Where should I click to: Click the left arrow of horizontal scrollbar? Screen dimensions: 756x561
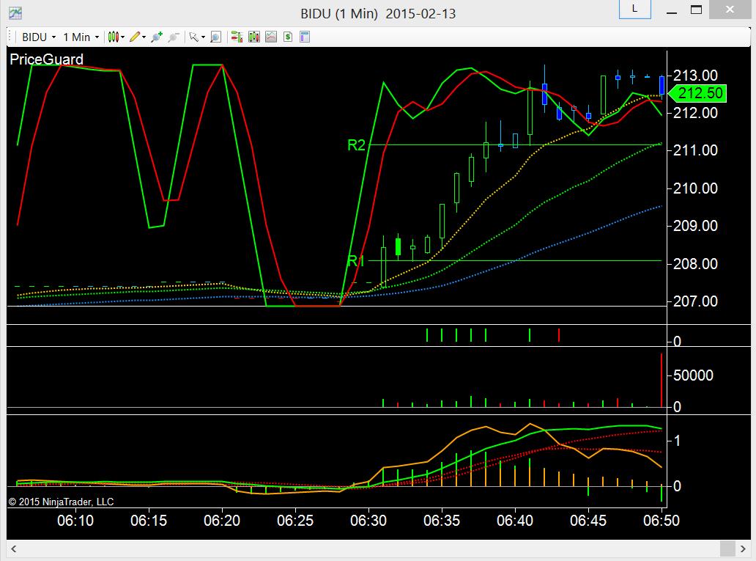coord(13,549)
